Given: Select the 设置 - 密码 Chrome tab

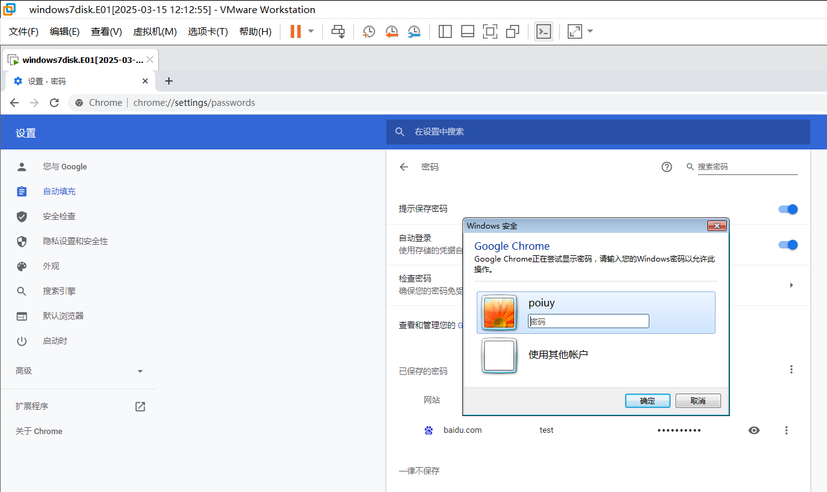Looking at the screenshot, I should 79,81.
